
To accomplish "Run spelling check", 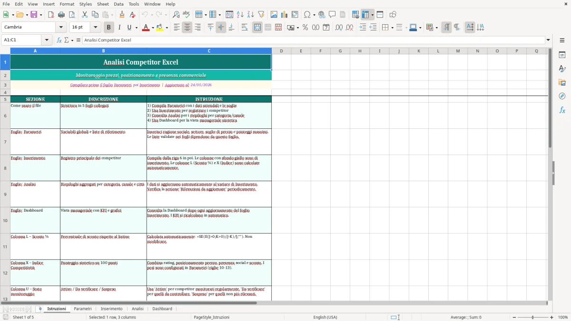I will 186,15.
